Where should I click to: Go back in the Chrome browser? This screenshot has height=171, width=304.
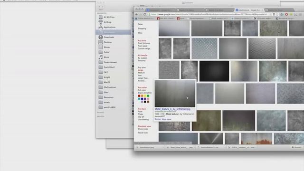136,14
